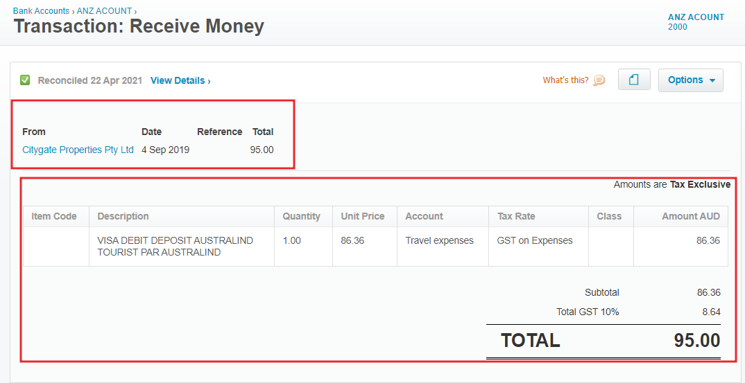
Task: Open ANZ ACOUNT breadcrumb link
Action: click(x=105, y=10)
